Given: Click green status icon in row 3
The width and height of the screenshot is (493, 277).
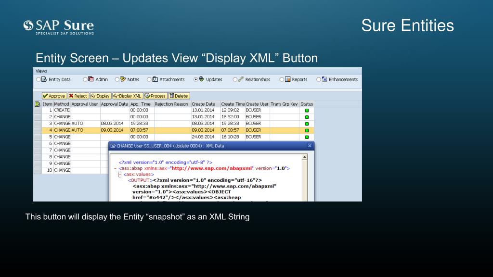Looking at the screenshot, I should point(307,124).
